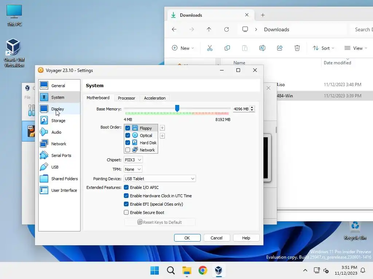This screenshot has width=373, height=279.
Task: Switch to the Acceleration tab
Action: pyautogui.click(x=154, y=98)
